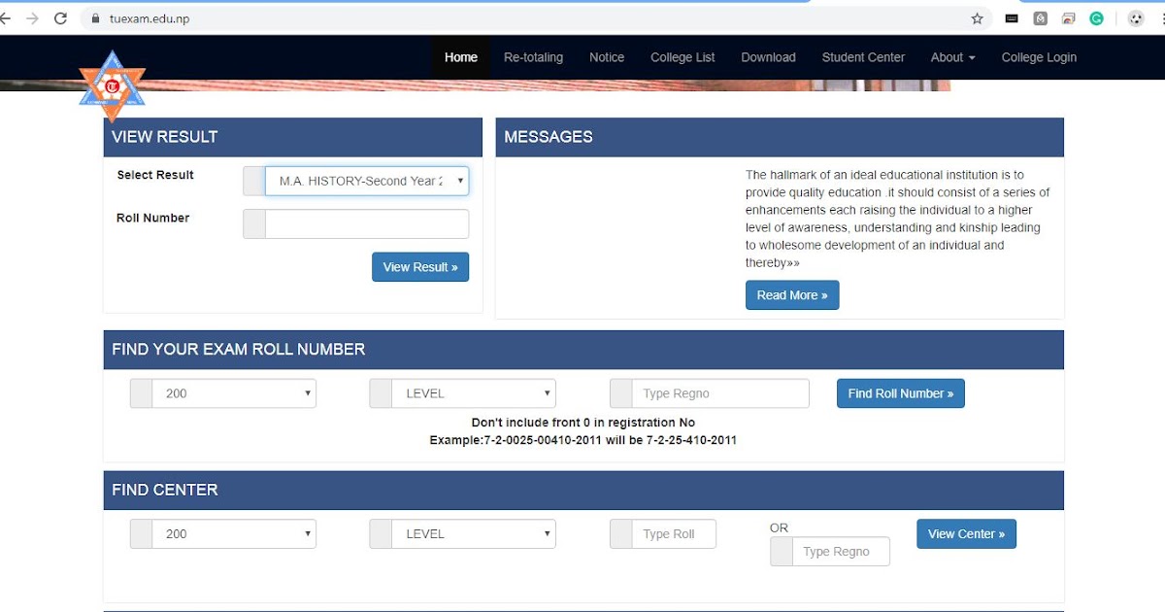The image size is (1165, 612).
Task: Click the MESSAGES panel heading
Action: click(x=549, y=137)
